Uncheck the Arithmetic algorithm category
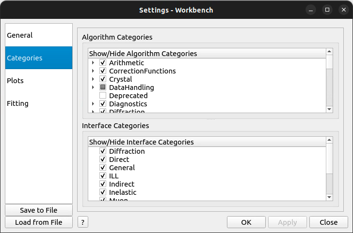The height and width of the screenshot is (233, 353). pyautogui.click(x=103, y=63)
